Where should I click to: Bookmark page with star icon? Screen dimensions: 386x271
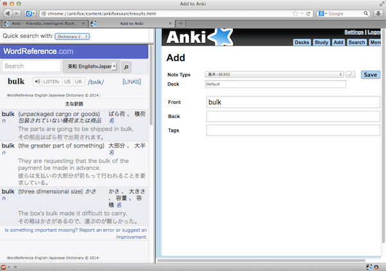(295, 14)
